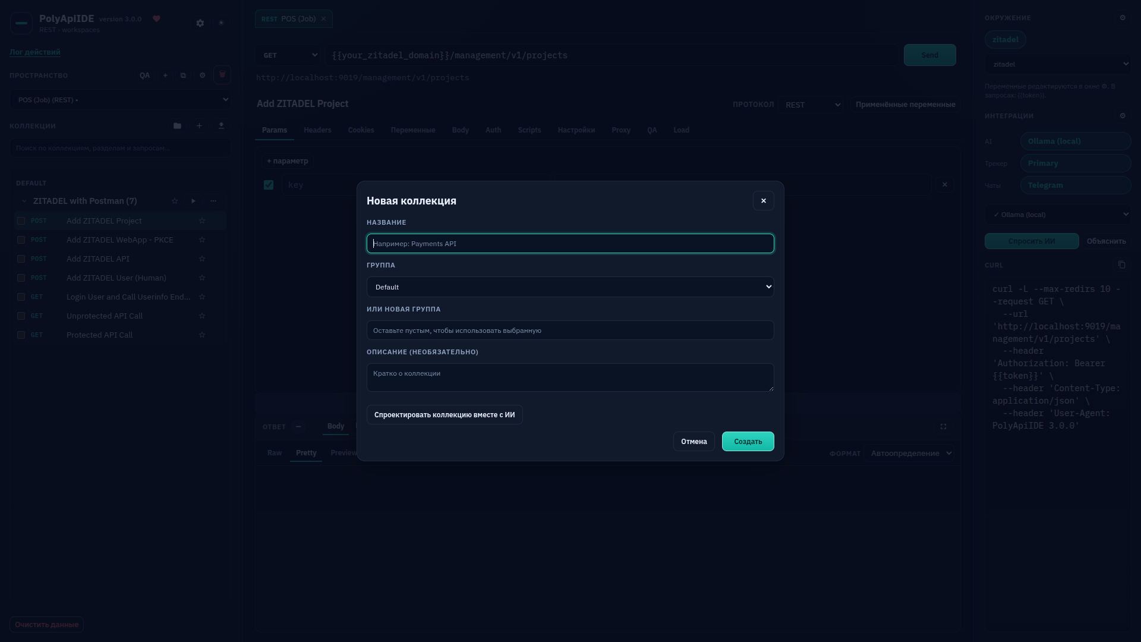This screenshot has height=642, width=1141.
Task: Expand the response panel to fullscreen
Action: tap(943, 427)
